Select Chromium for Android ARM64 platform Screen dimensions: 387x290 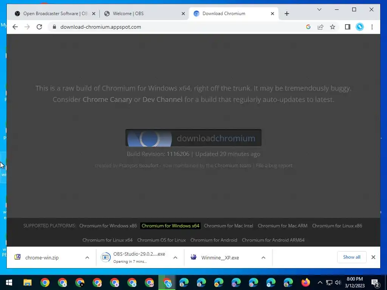coord(273,240)
